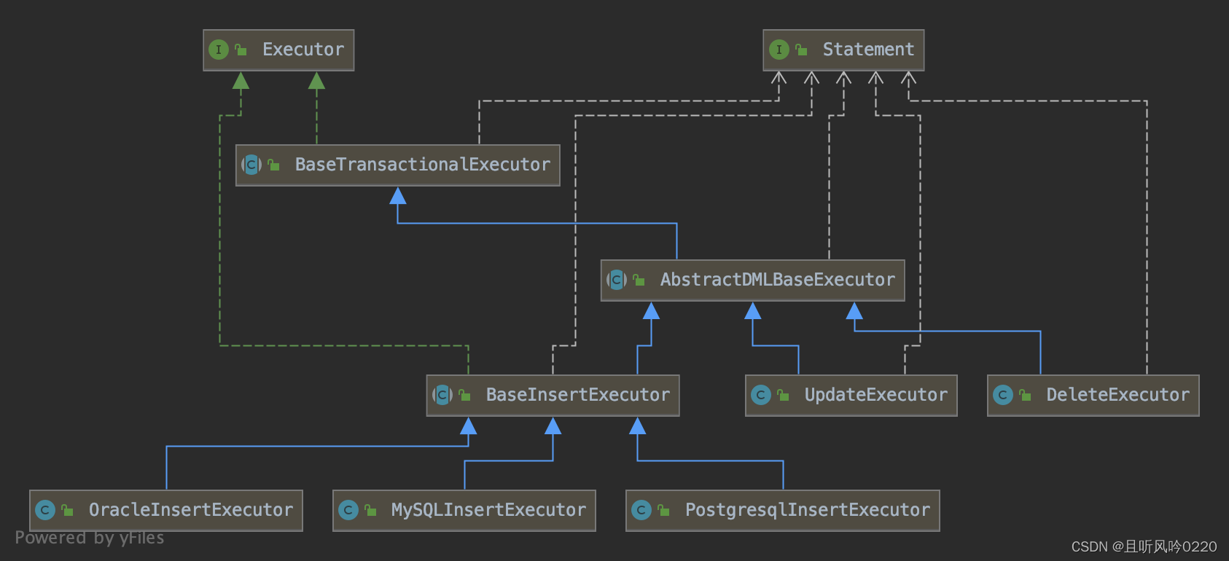The width and height of the screenshot is (1229, 561).
Task: Click the class icon of OracleInsertExecutor
Action: click(x=45, y=510)
